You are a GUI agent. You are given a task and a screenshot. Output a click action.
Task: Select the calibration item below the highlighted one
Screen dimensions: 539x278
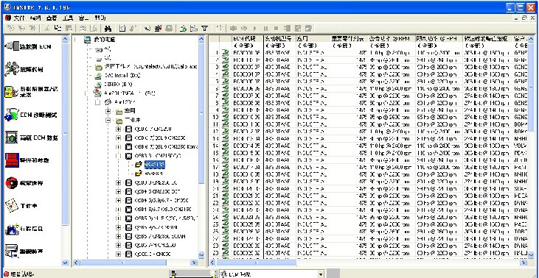tap(153, 174)
